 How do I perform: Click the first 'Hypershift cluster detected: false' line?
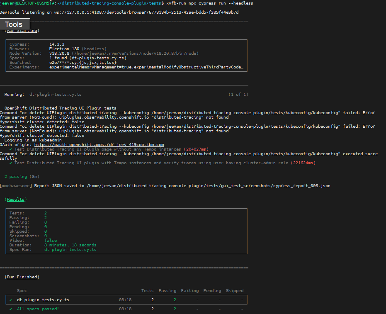coord(42,122)
